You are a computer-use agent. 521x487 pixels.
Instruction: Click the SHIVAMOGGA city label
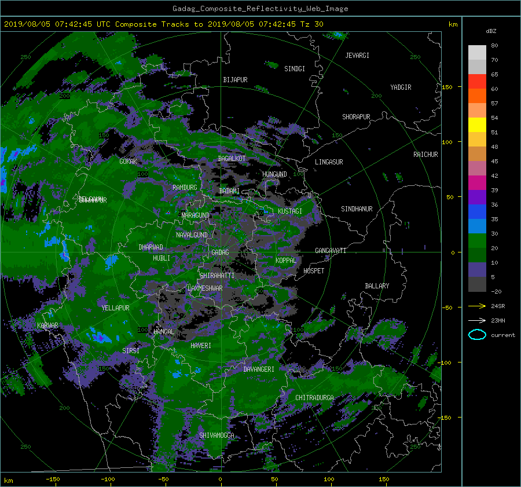217,435
